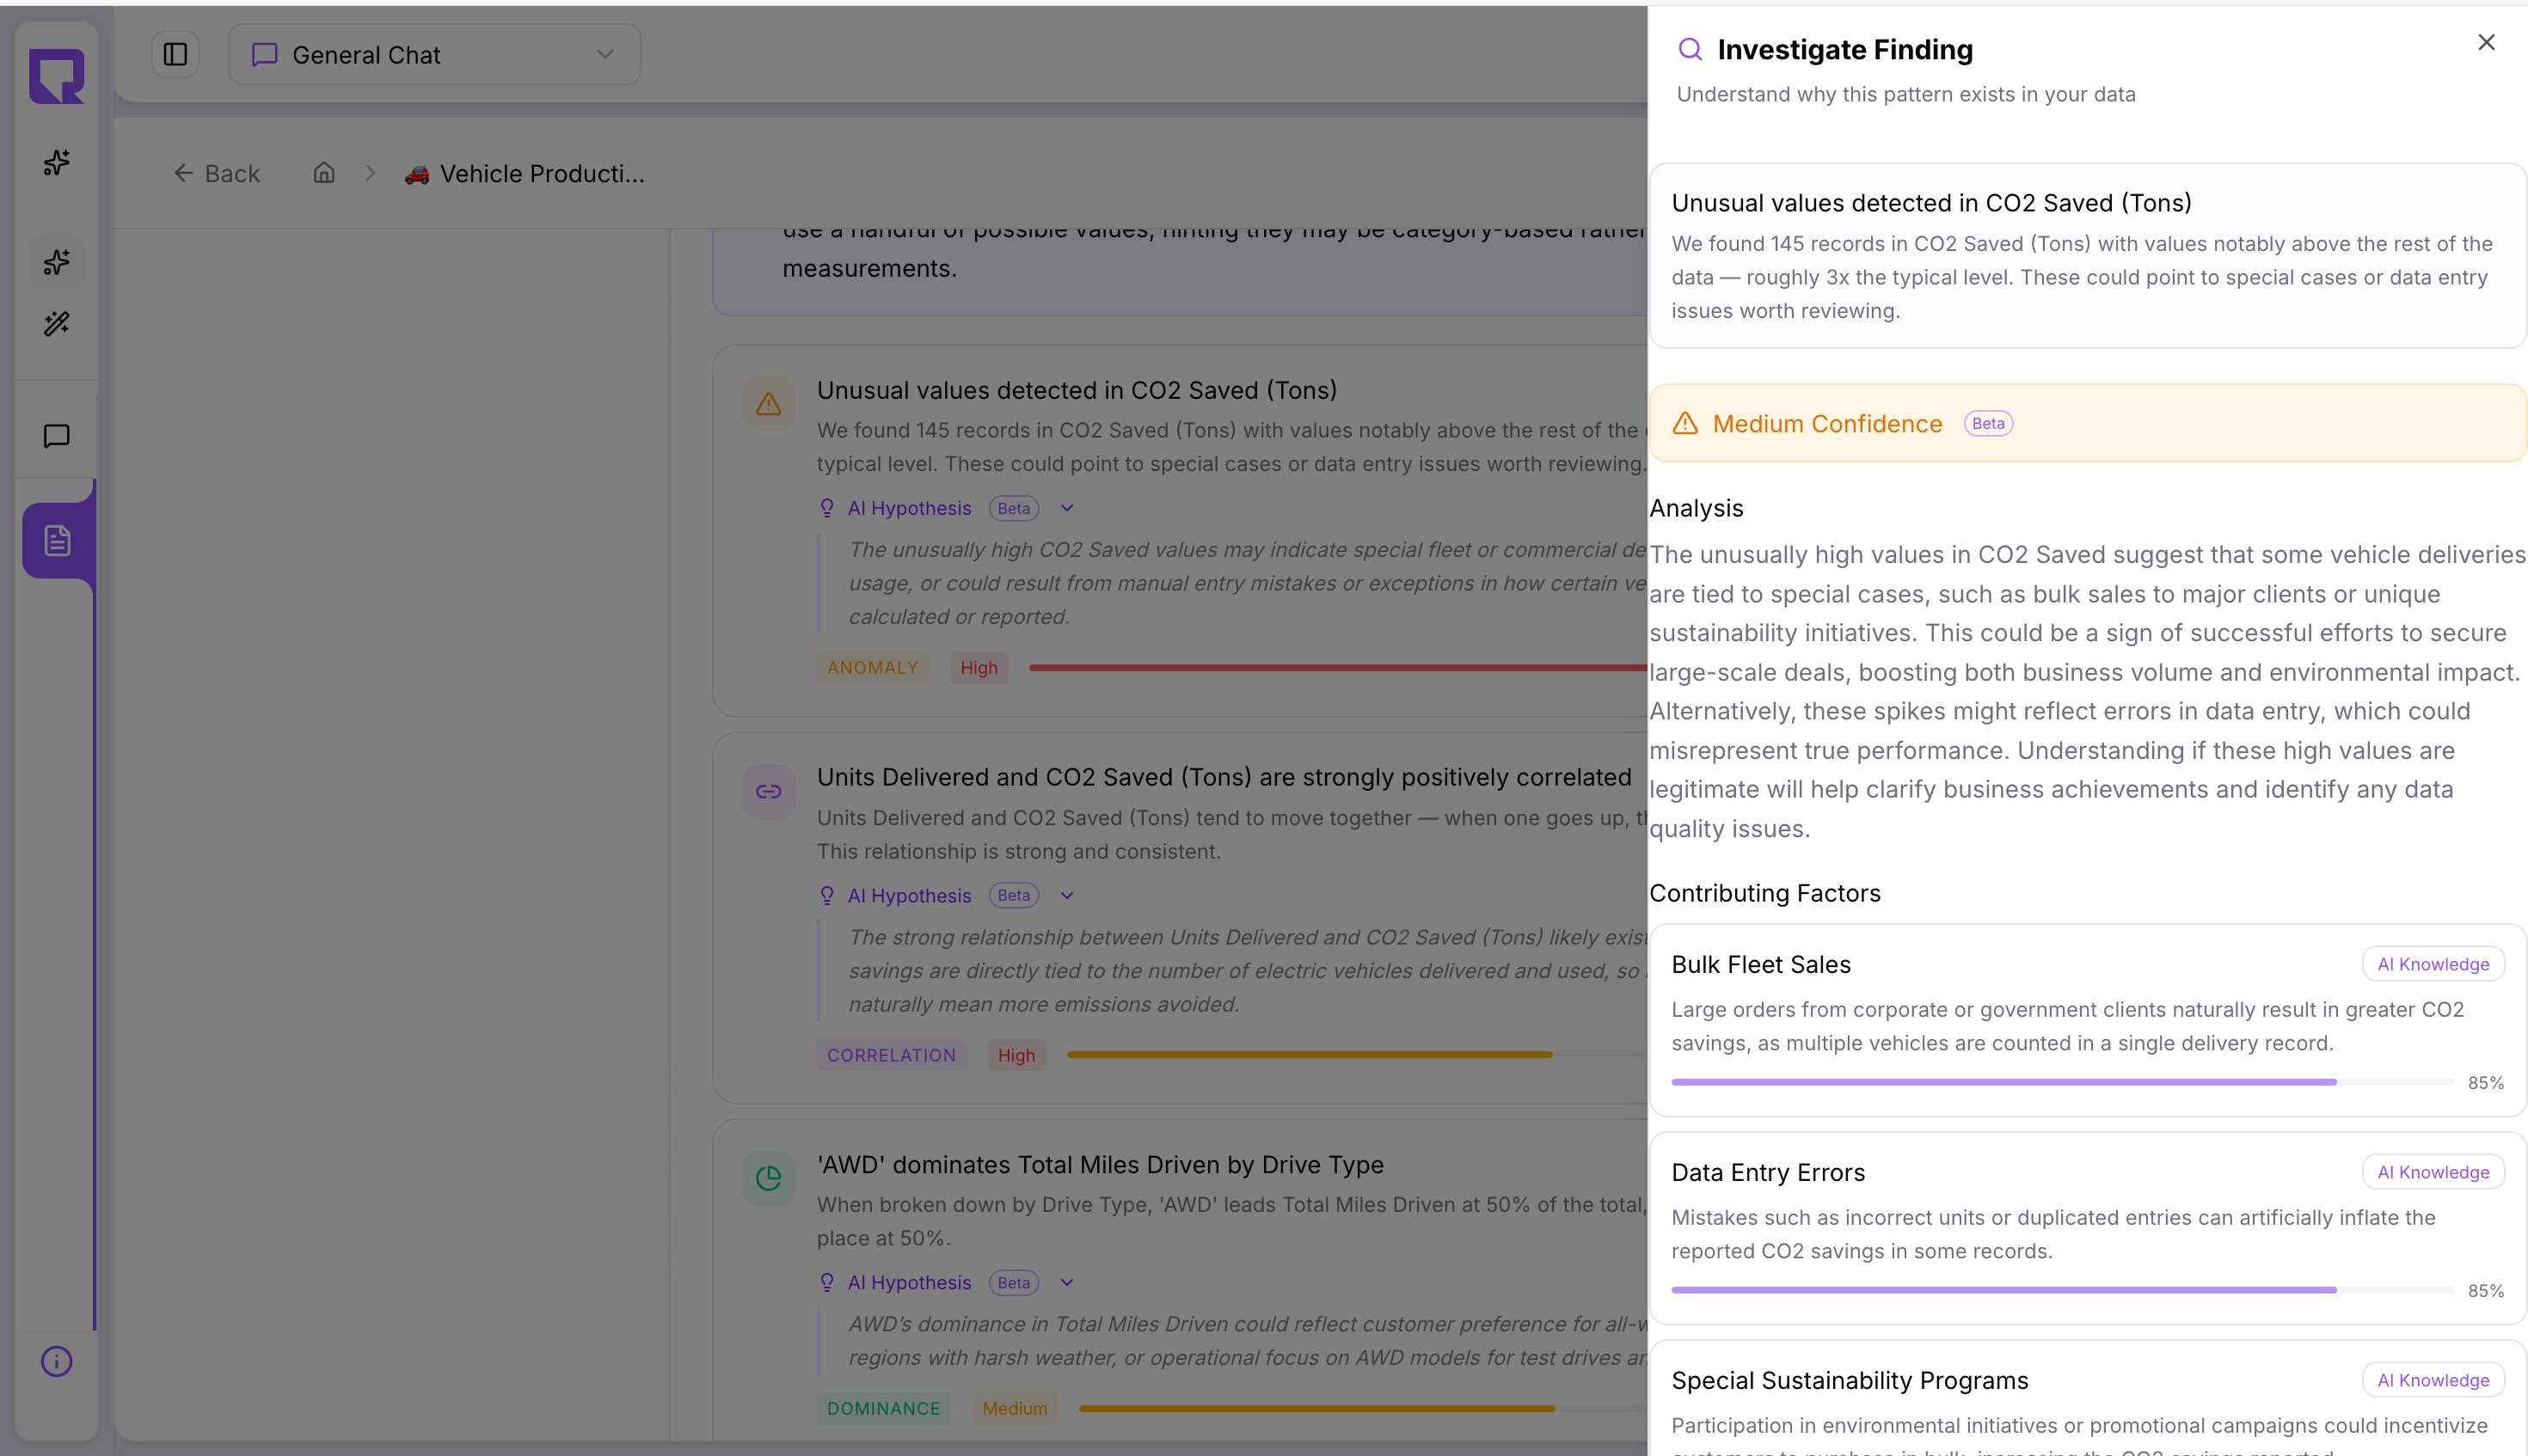Click lightbulb icon on CO2 Saved hypothesis
This screenshot has width=2528, height=1456.
click(826, 508)
